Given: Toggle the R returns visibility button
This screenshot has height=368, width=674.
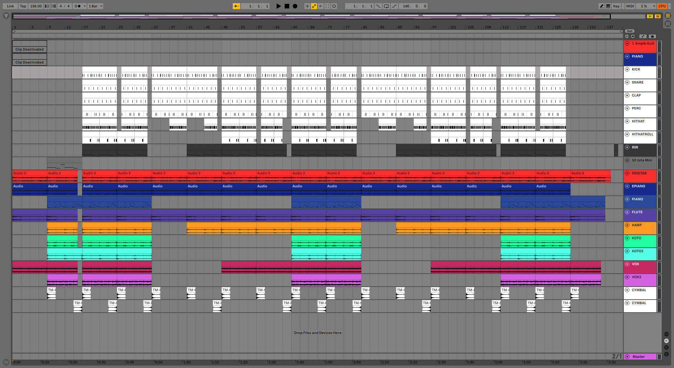Looking at the screenshot, I should tap(666, 341).
